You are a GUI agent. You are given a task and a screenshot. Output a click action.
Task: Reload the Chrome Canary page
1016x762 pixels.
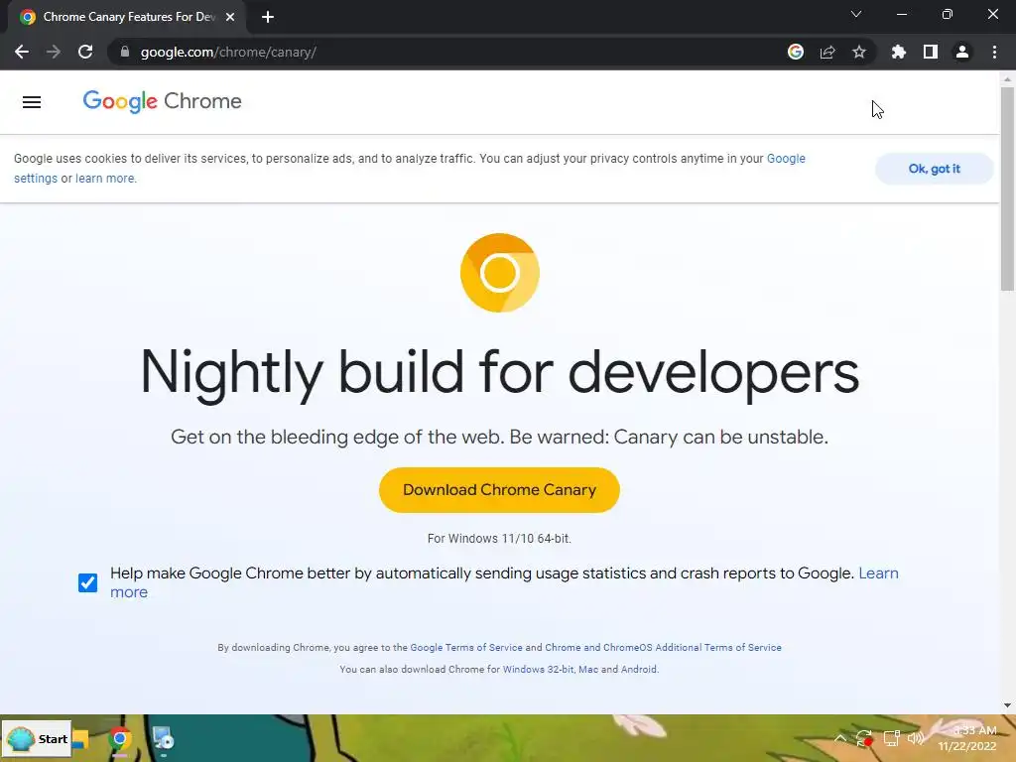(x=85, y=52)
